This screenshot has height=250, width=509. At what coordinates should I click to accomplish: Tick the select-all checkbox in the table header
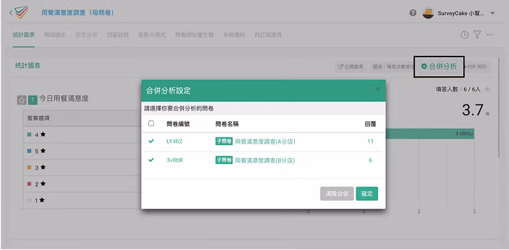coord(151,123)
